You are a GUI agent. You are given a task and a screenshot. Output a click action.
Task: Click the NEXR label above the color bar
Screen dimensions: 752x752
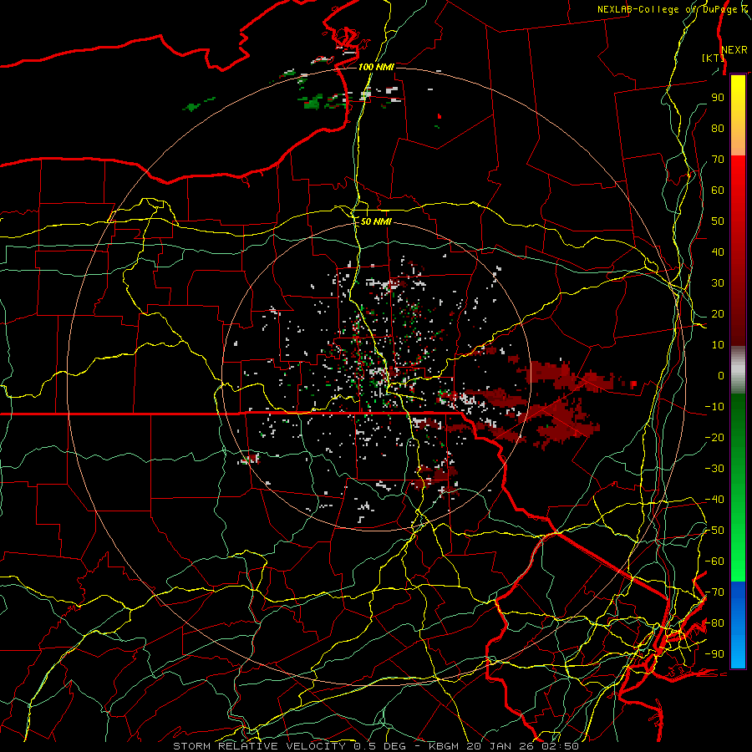coord(734,50)
